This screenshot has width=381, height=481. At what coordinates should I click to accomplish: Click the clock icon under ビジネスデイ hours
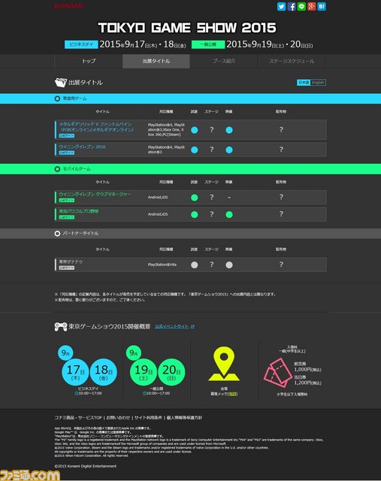pos(76,394)
